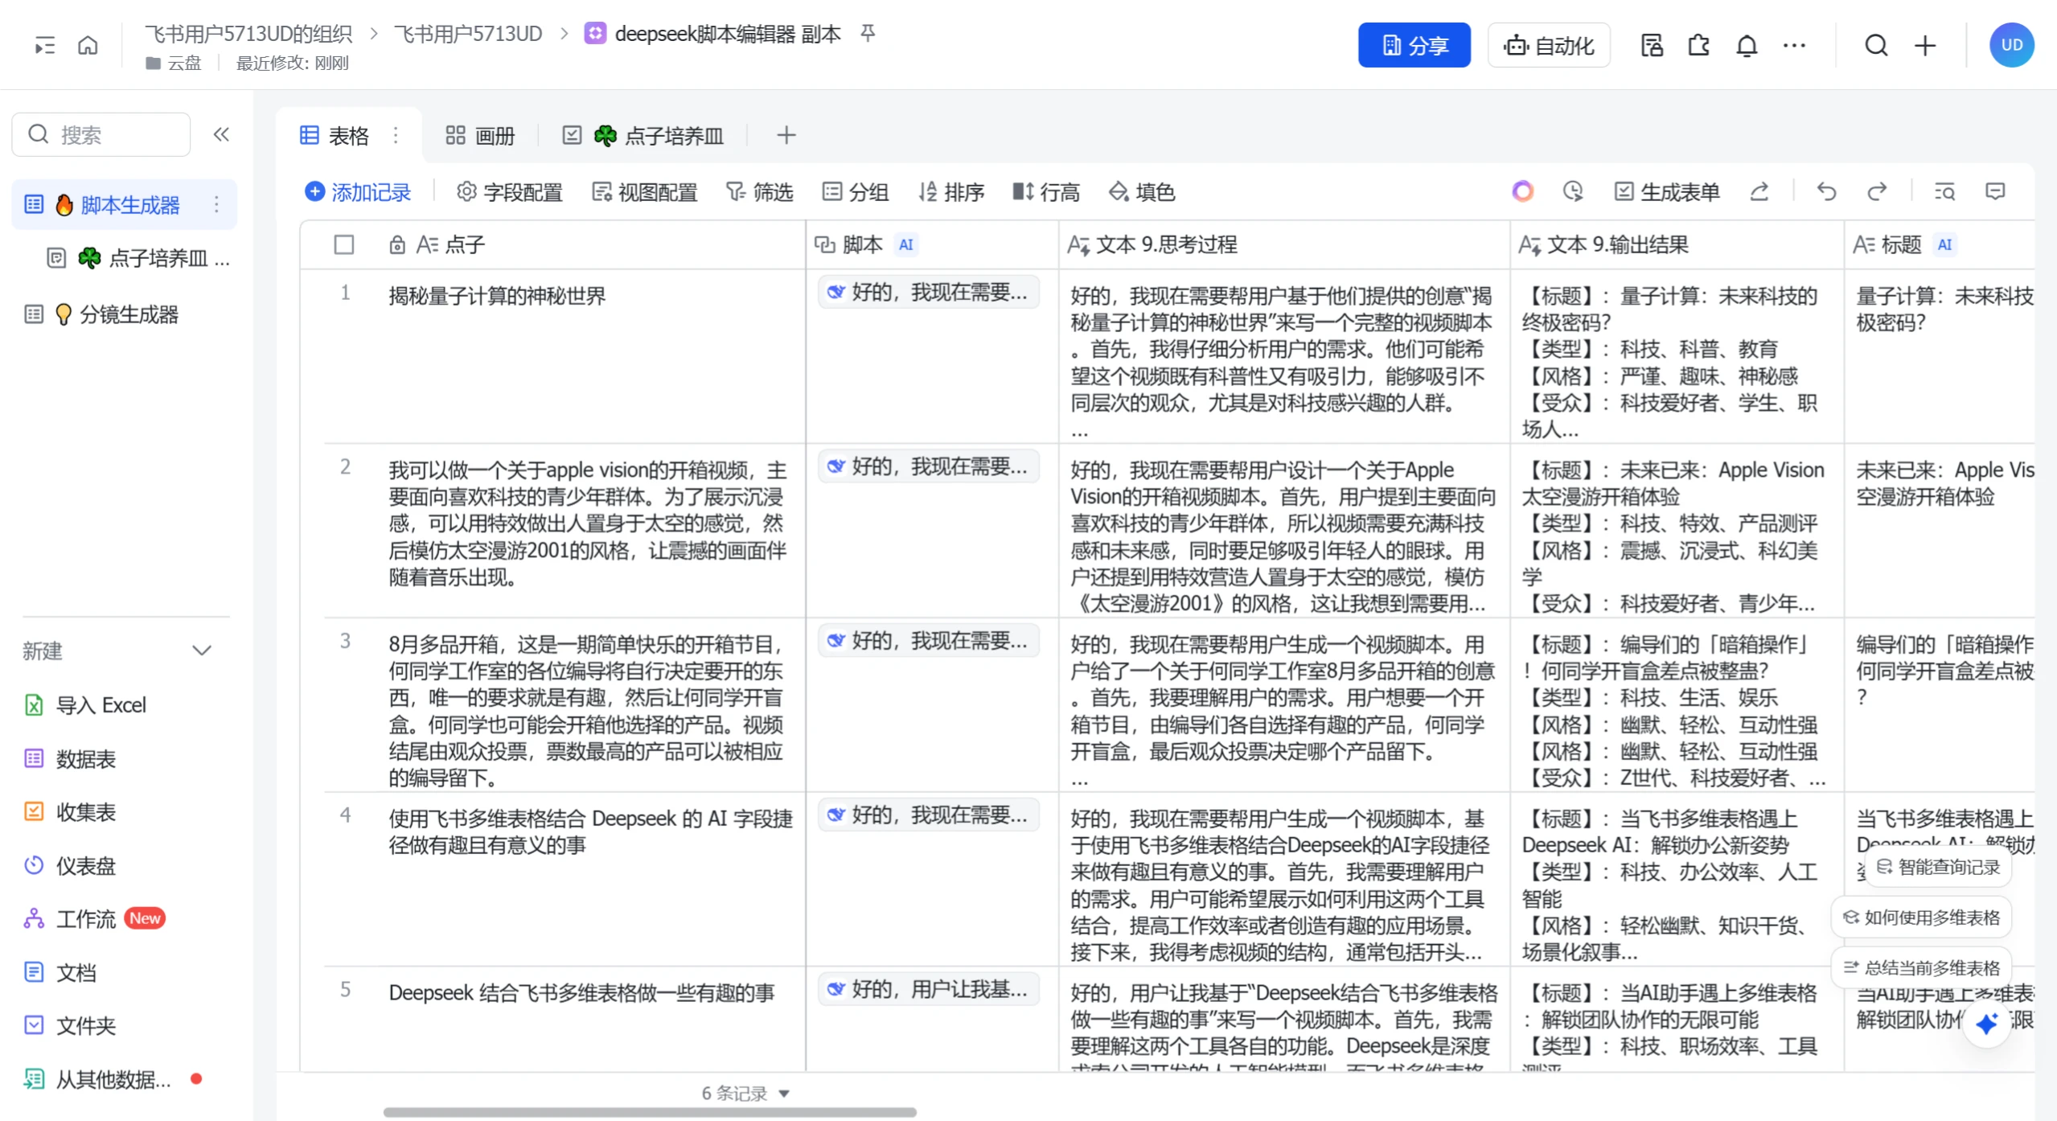Click the 分享 share button
The width and height of the screenshot is (2057, 1121).
tap(1414, 45)
